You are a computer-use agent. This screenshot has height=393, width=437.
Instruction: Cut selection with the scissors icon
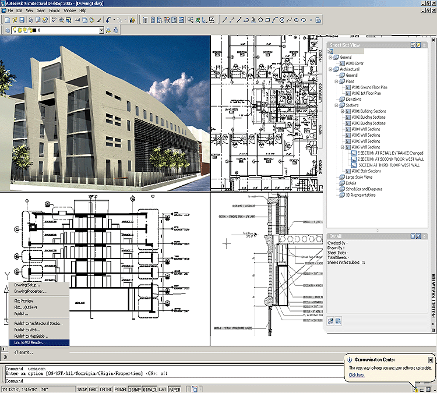pyautogui.click(x=77, y=20)
